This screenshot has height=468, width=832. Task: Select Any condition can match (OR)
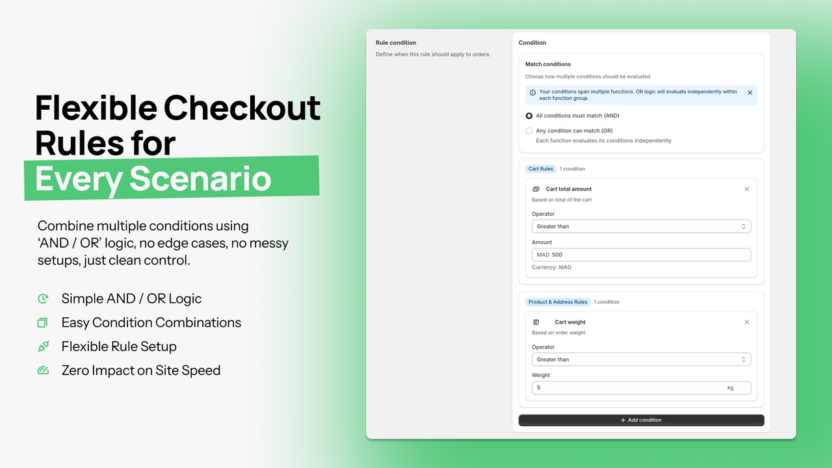(529, 131)
